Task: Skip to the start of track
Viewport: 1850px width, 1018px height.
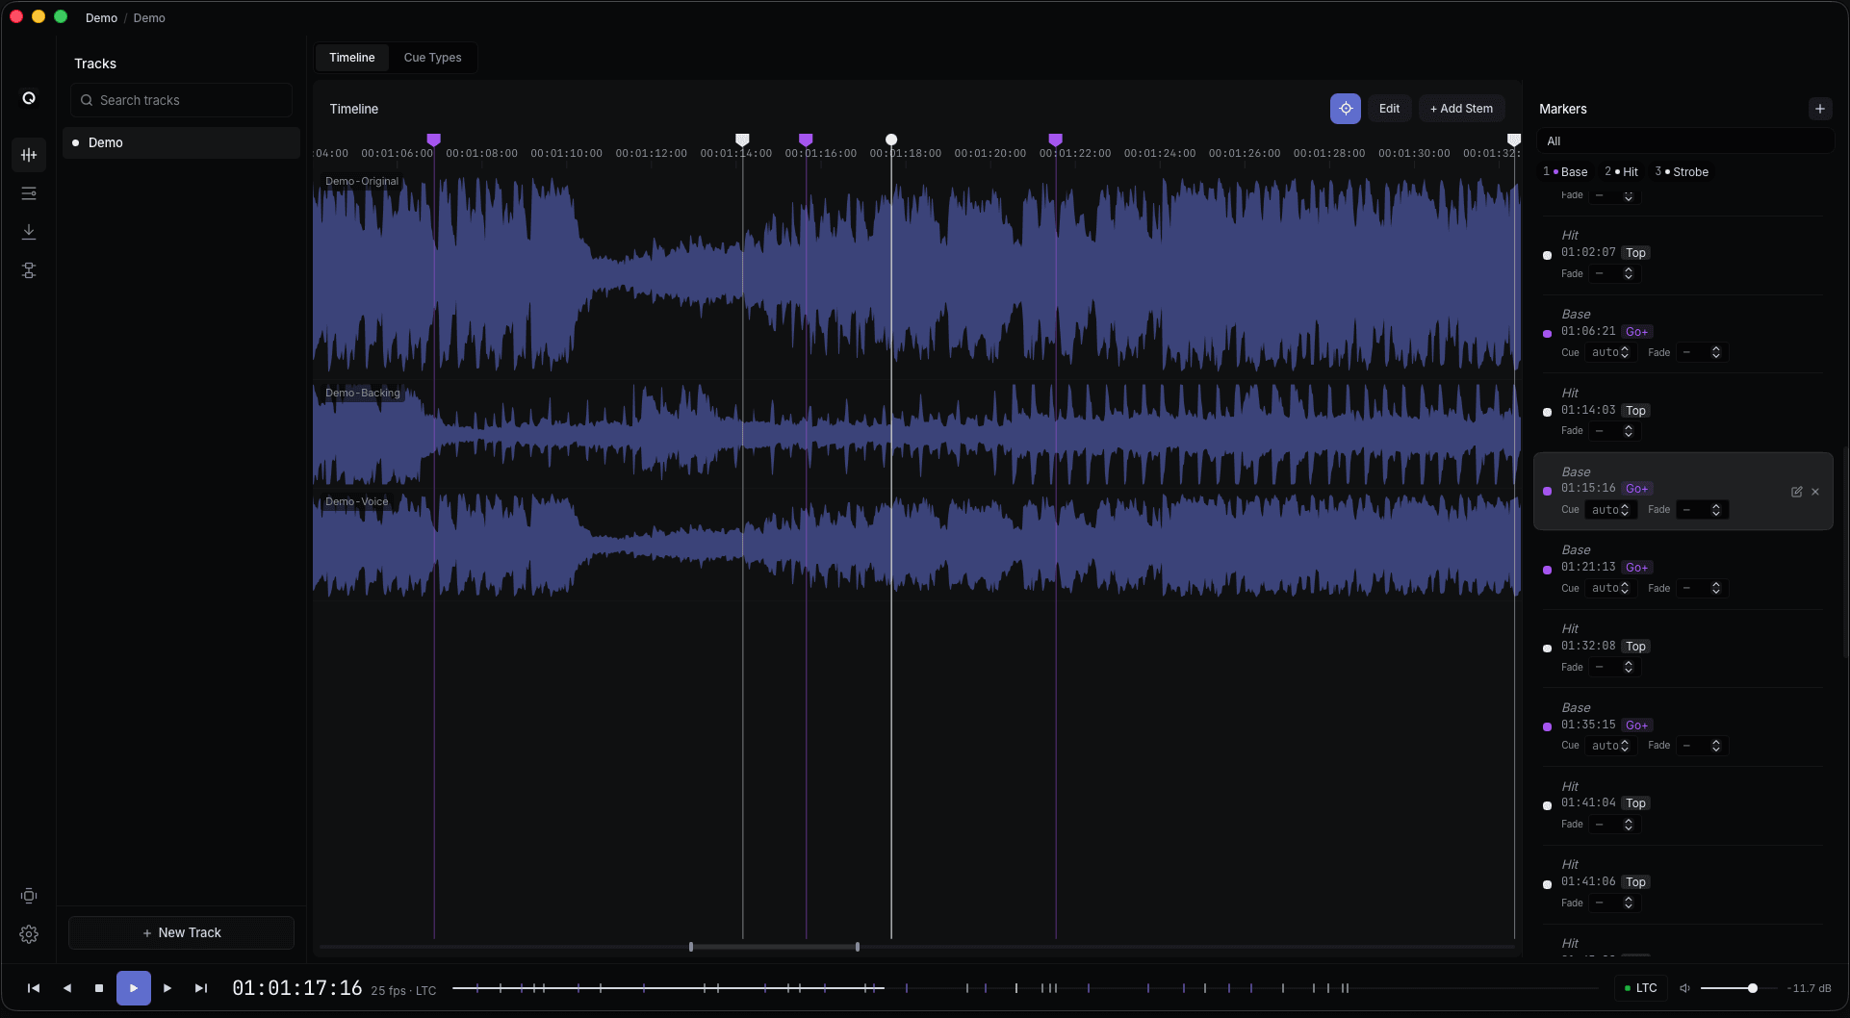Action: point(34,988)
